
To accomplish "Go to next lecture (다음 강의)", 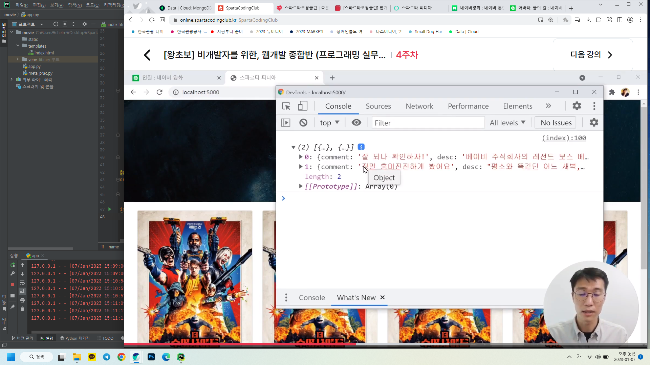I will click(592, 55).
